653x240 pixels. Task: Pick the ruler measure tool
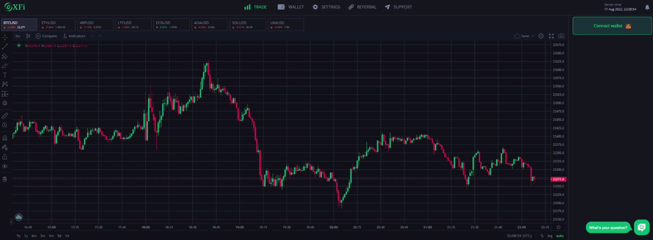[x=5, y=116]
